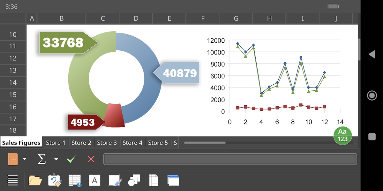Click the stacked windows icon
383x191 pixels.
point(173,180)
